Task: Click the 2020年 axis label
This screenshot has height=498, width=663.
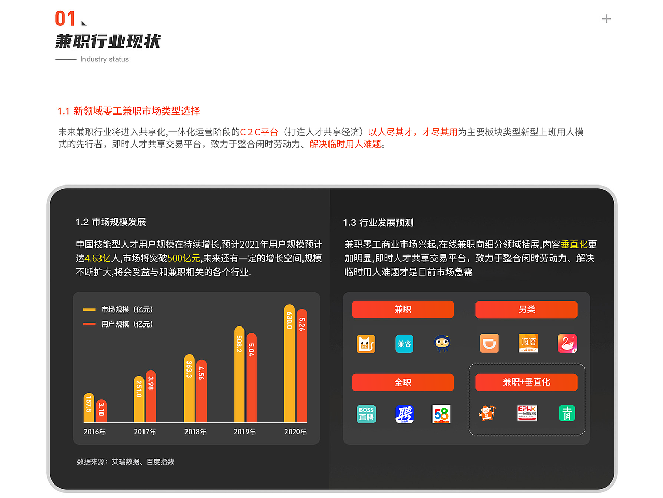Action: click(x=295, y=432)
